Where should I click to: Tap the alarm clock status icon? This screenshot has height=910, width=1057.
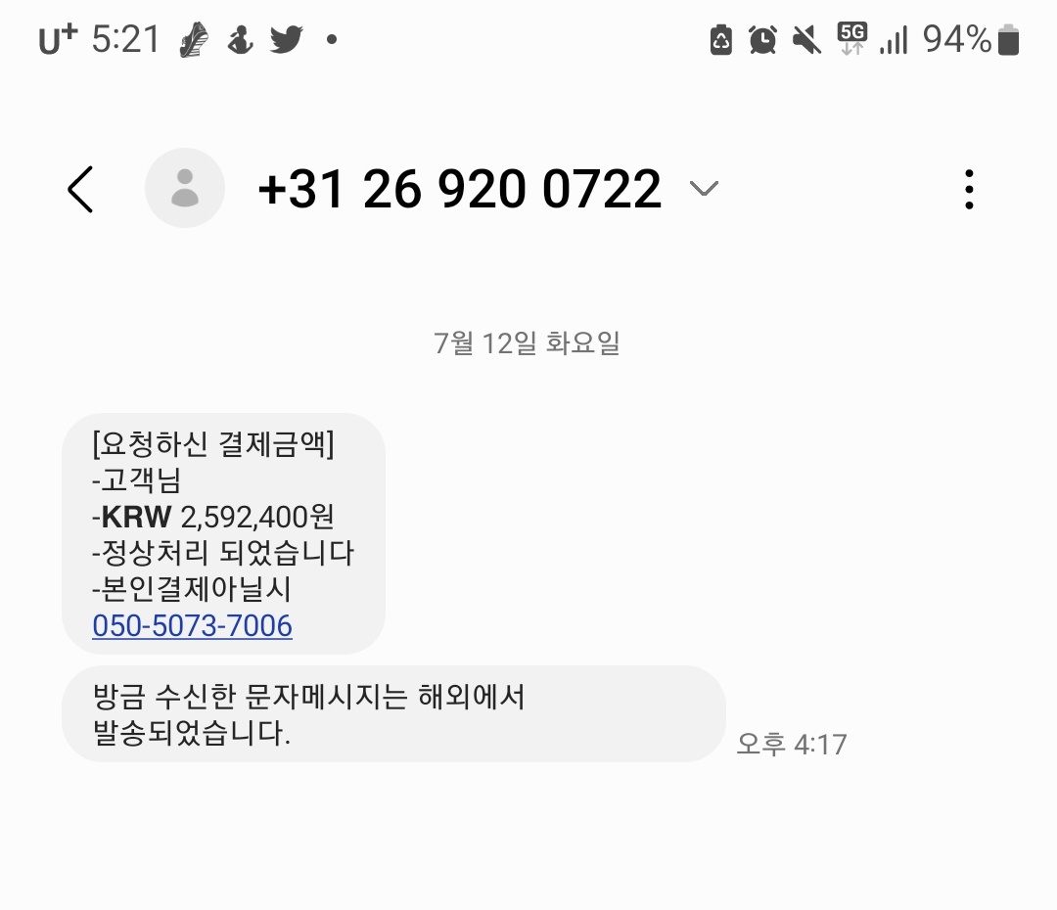pyautogui.click(x=763, y=40)
